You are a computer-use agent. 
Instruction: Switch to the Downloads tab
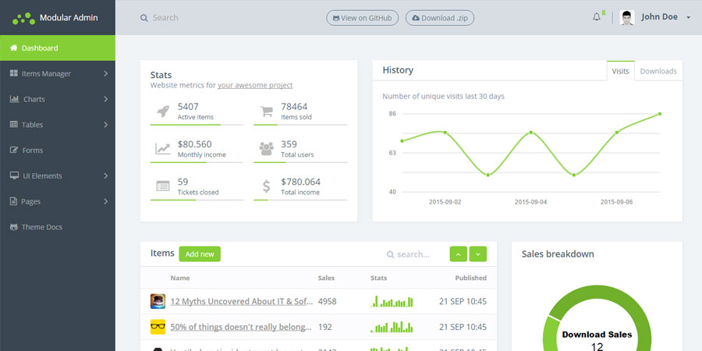click(658, 71)
